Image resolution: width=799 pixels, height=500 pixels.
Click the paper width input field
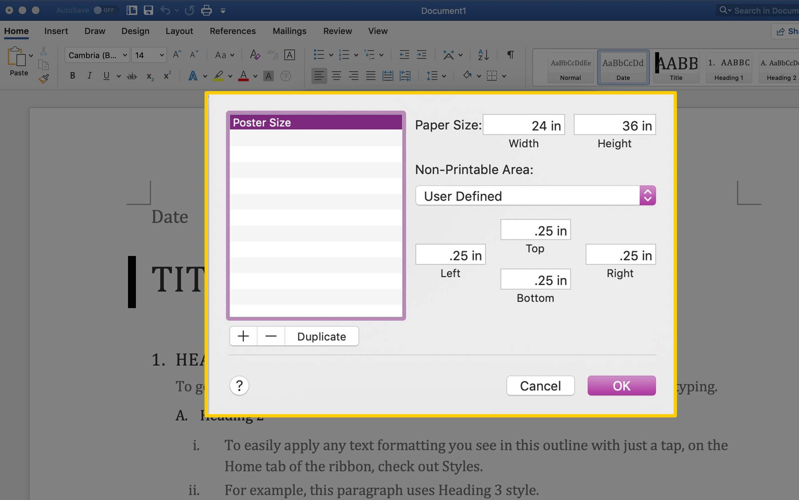click(x=523, y=125)
